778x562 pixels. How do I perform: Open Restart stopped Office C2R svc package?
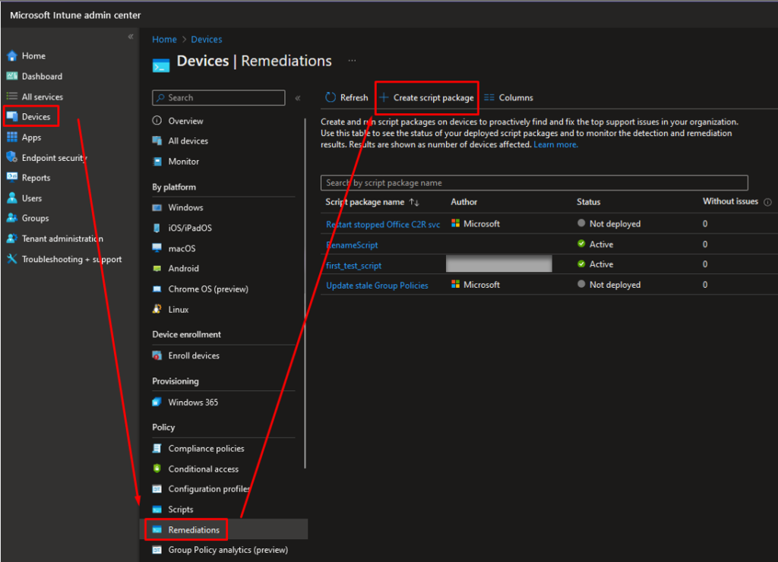383,224
